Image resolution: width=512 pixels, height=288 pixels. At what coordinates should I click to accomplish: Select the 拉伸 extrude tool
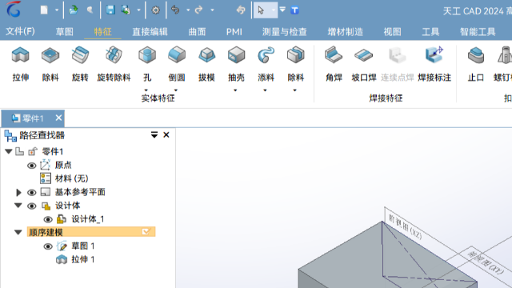click(21, 63)
